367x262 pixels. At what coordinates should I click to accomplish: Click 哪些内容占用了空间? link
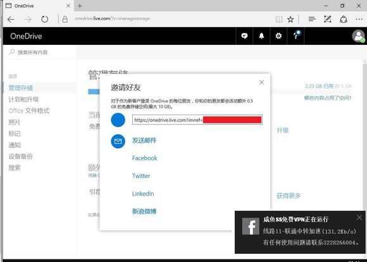[x=328, y=98]
